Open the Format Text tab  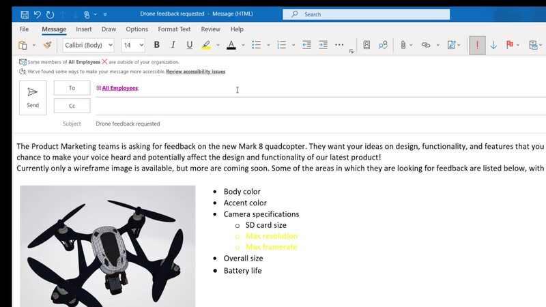(x=174, y=29)
